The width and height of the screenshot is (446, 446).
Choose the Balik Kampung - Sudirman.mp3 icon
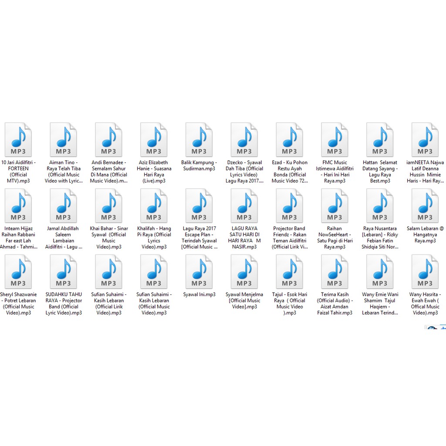tap(199, 140)
